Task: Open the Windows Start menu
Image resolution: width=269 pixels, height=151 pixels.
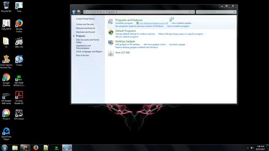Action: tap(5, 148)
